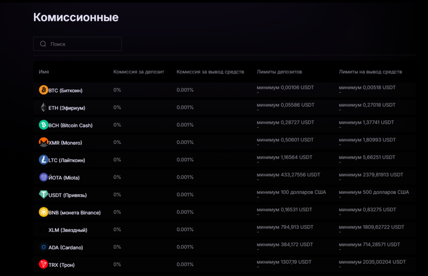Select the LTC (Лайткоин) row name
Viewport: 428px width, 276px height.
click(x=67, y=160)
